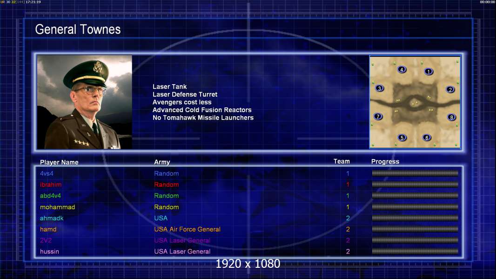
Task: Click hussin's USA Laser General army
Action: click(182, 252)
